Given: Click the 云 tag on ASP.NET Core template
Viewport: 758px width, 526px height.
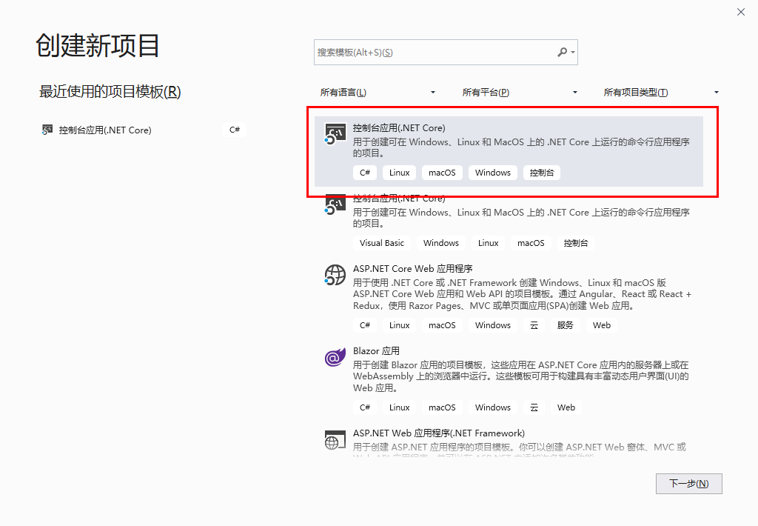Looking at the screenshot, I should pyautogui.click(x=534, y=325).
